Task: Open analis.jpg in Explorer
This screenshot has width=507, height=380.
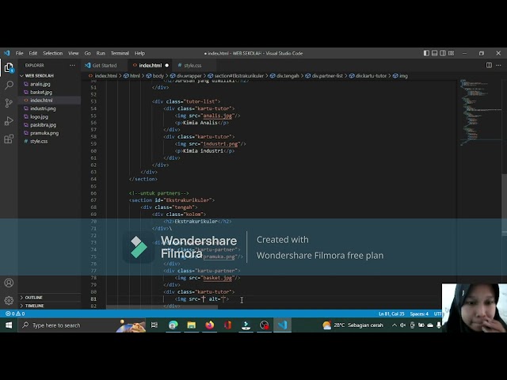Action: [x=40, y=84]
